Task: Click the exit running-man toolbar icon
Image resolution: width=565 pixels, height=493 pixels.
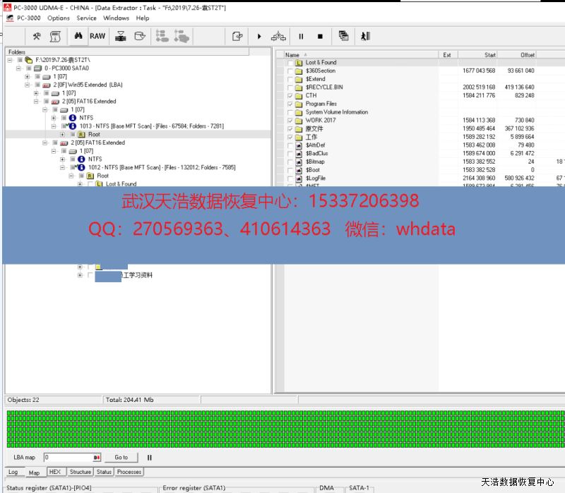Action: [x=364, y=36]
